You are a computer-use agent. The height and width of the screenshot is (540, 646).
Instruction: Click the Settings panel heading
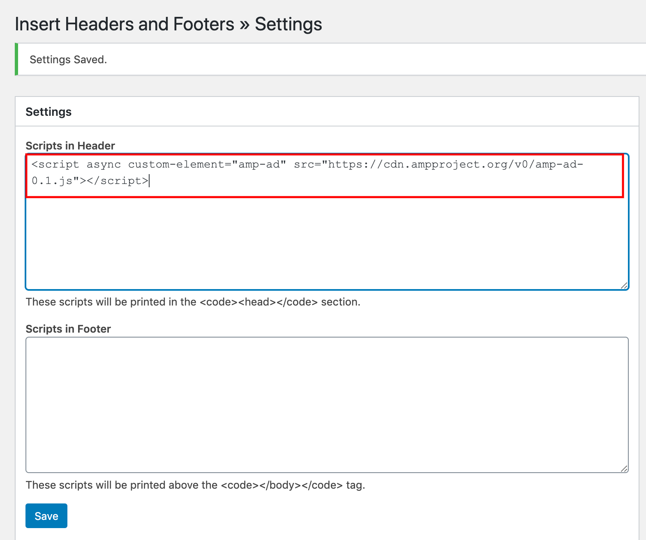pos(48,112)
